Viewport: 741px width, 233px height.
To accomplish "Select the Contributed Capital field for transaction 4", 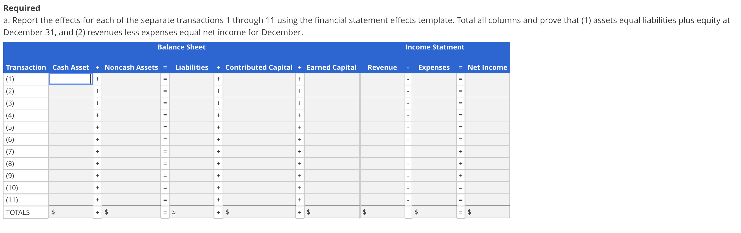I will 259,115.
